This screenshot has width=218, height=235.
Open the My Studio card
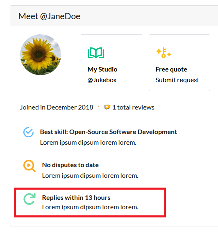111,63
